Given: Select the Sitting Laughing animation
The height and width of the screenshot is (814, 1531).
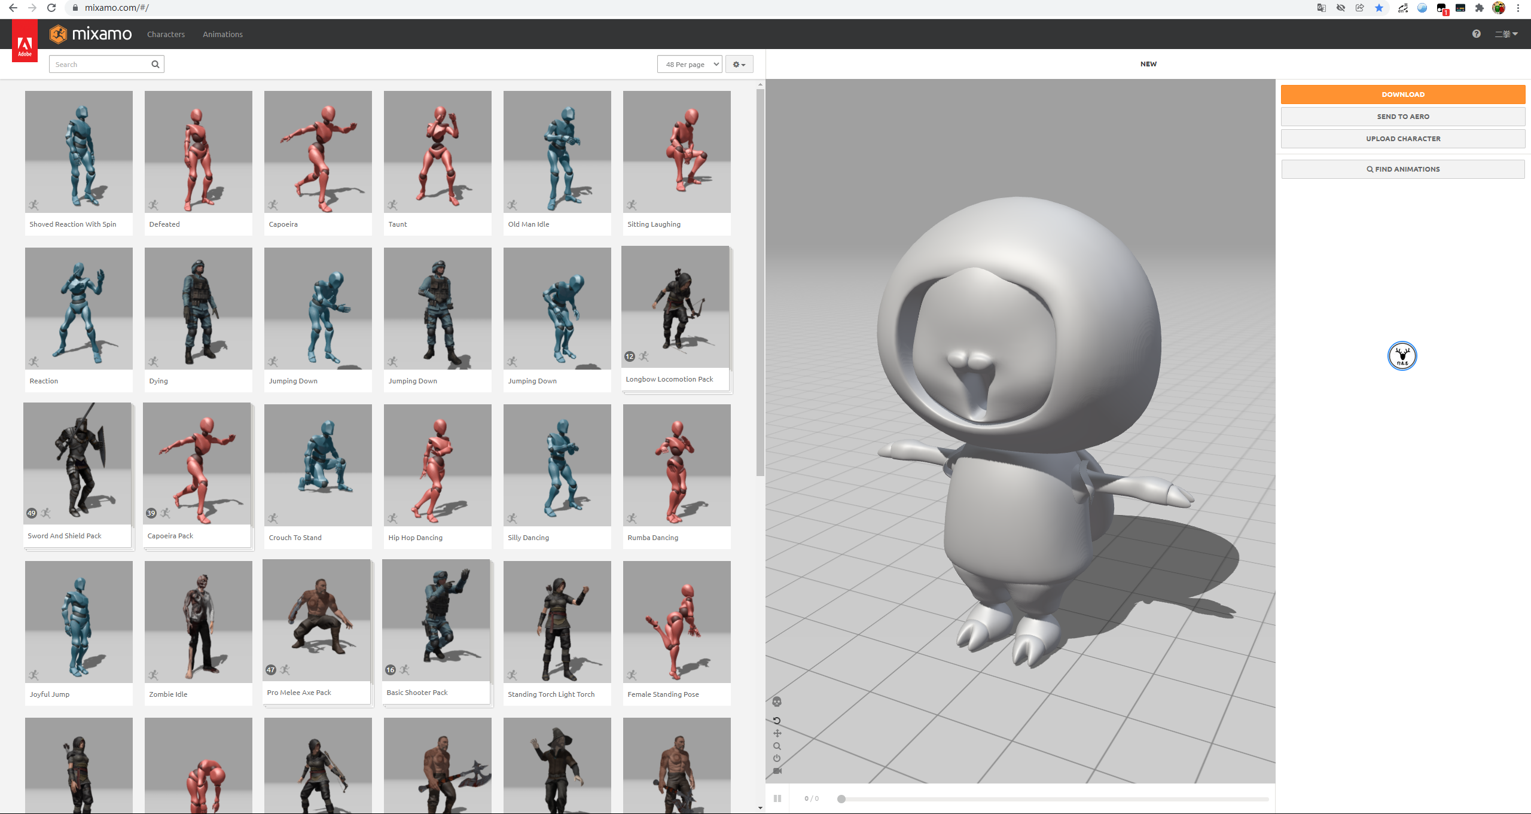Looking at the screenshot, I should point(677,163).
